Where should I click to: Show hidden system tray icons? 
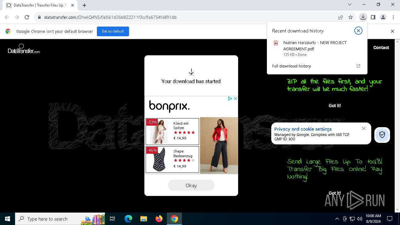click(x=337, y=219)
